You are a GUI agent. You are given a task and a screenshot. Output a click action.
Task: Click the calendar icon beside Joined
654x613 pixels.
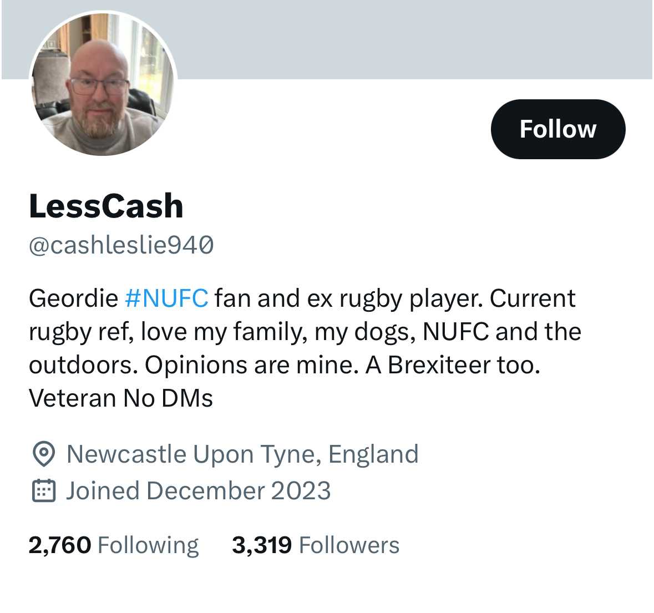43,491
